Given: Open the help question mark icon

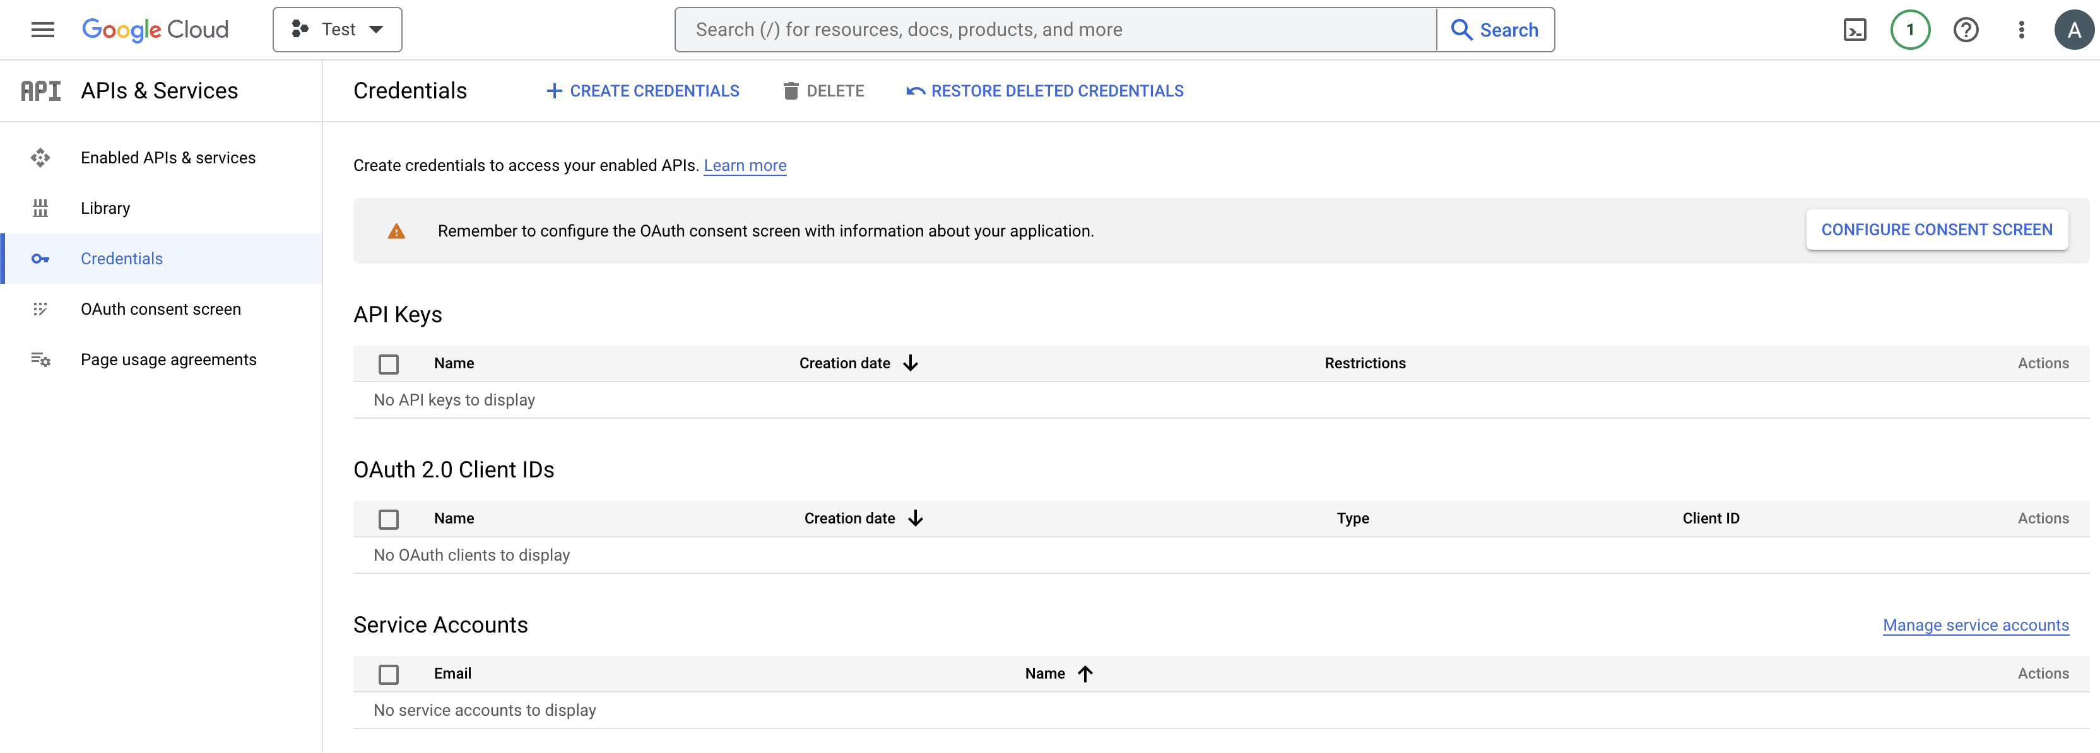Looking at the screenshot, I should (1966, 30).
